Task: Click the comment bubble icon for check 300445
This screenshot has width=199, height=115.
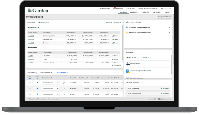Action: click(64, 83)
